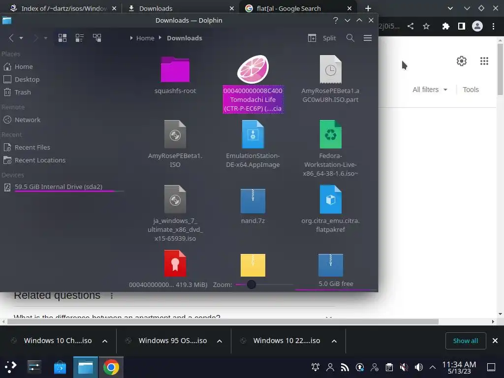Click Downloads in the Dolphin breadcrumb
This screenshot has width=504, height=378.
(185, 38)
